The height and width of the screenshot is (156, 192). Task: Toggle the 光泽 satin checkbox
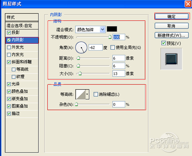coord(9,84)
